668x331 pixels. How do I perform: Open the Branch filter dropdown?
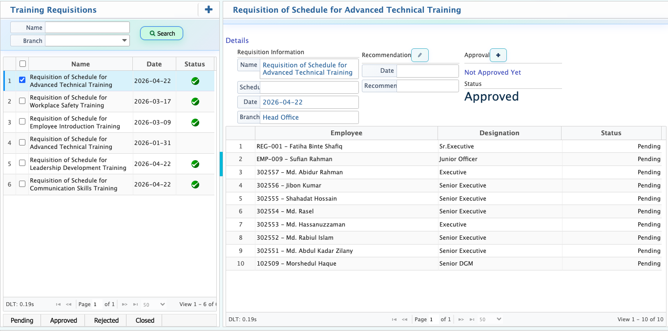pos(125,41)
